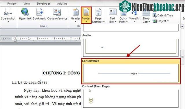Image resolution: width=185 pixels, height=109 pixels.
Task: Click the Footer page icon
Action: (x=86, y=12)
